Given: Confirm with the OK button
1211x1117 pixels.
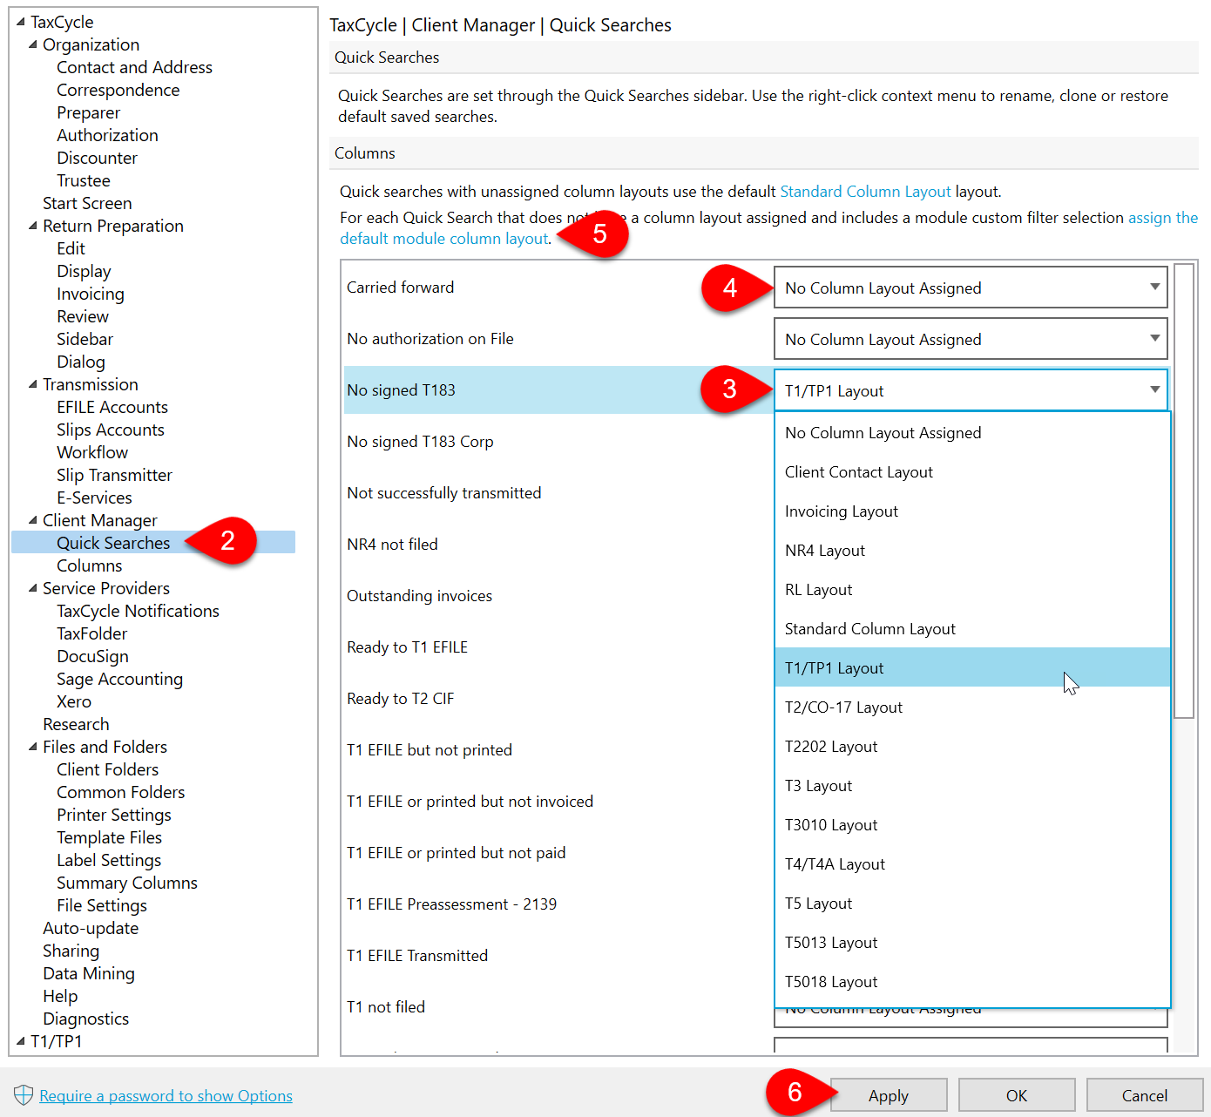Looking at the screenshot, I should coord(1017,1095).
